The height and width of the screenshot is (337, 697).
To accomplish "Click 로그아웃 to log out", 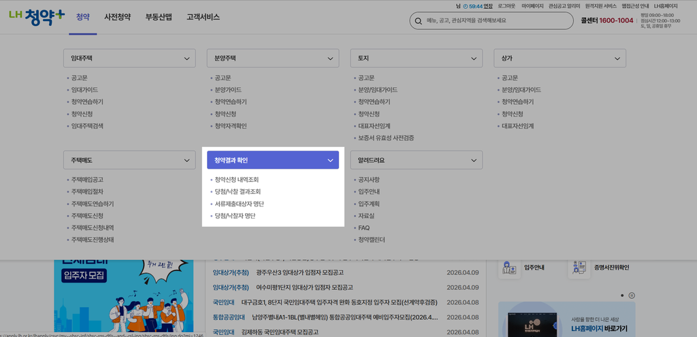I will (x=506, y=6).
